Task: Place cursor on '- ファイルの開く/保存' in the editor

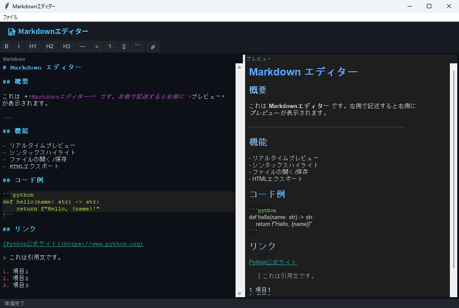Action: [x=35, y=159]
